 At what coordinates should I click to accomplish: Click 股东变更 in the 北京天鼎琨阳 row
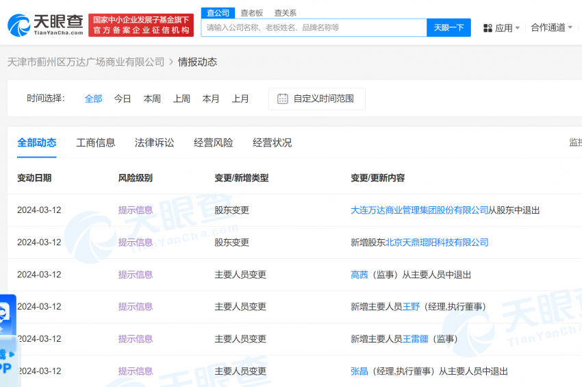pos(231,242)
